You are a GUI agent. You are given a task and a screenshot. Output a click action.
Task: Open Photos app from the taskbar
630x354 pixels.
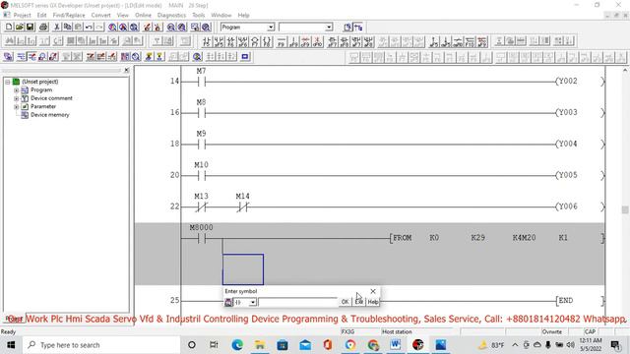click(441, 345)
